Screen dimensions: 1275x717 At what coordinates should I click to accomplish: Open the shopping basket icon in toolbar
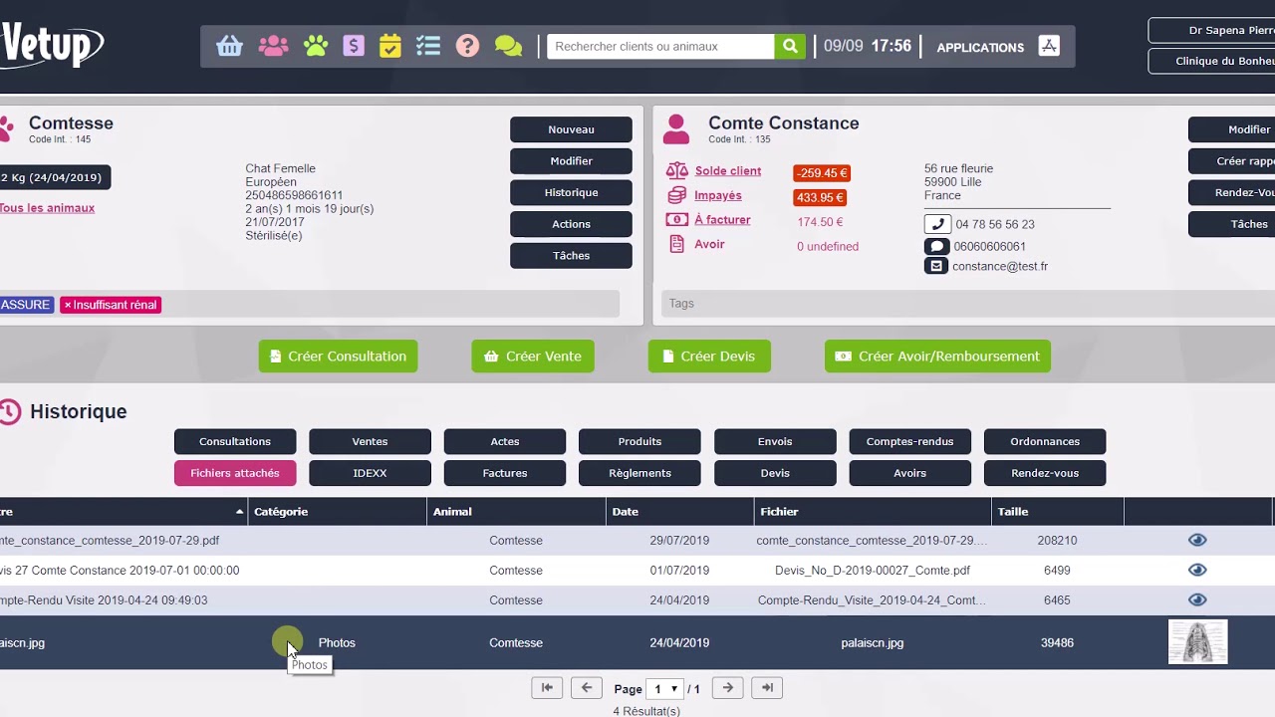pyautogui.click(x=230, y=47)
